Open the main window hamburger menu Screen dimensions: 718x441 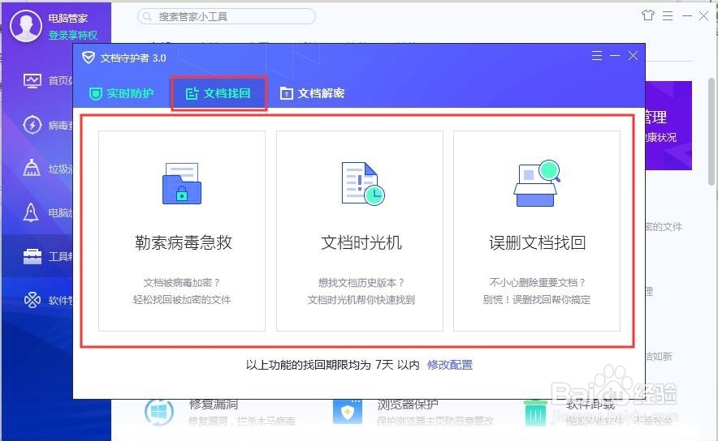click(x=668, y=16)
